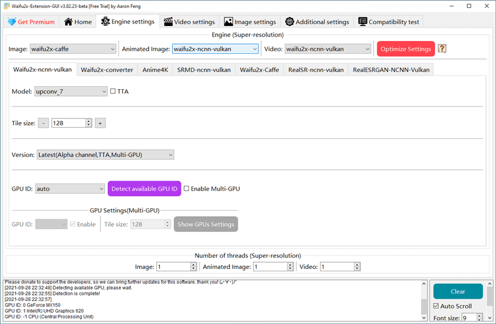
Task: Click the Additional settings cog icon
Action: coord(290,22)
